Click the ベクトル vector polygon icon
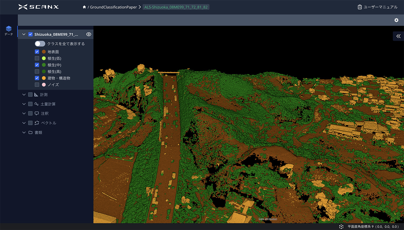404x230 pixels. [37, 123]
